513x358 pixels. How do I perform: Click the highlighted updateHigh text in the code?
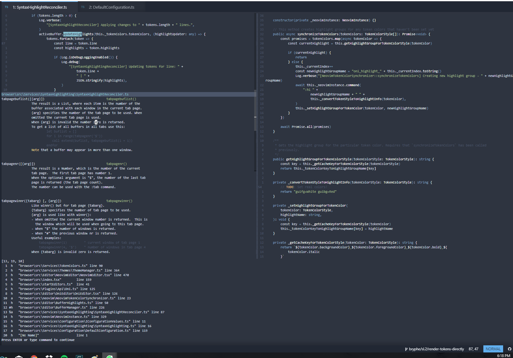(73, 34)
